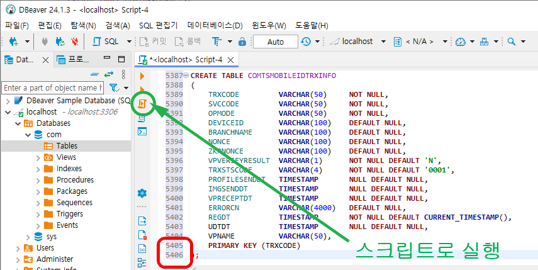Click the New Database Connection plug icon
Screen dimensions: 538x270
[13, 42]
